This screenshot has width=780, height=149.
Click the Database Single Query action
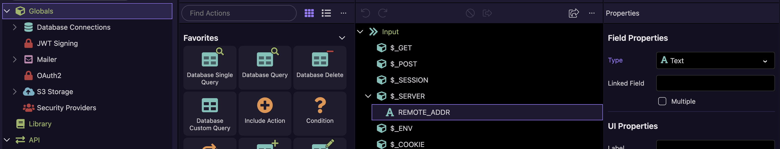coord(210,67)
